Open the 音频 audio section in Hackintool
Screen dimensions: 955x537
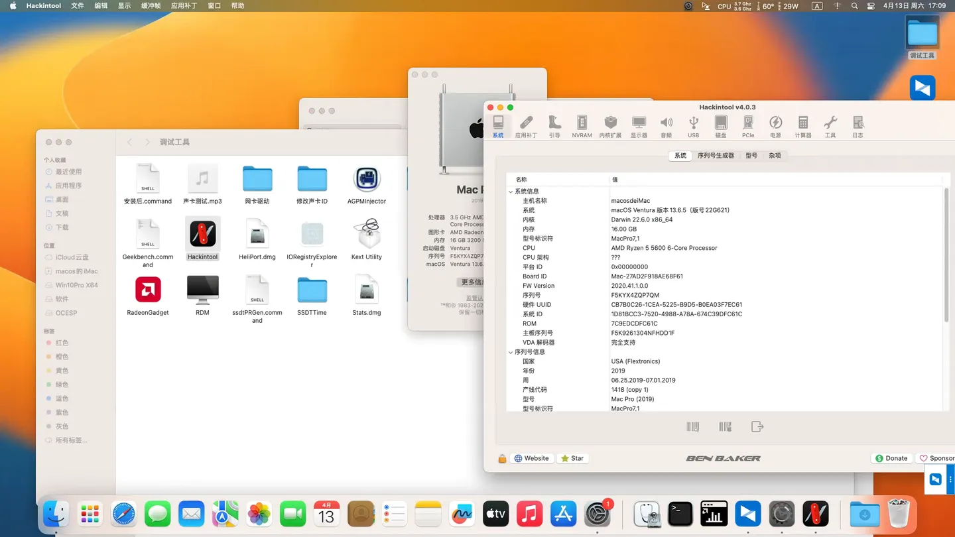[x=666, y=125]
